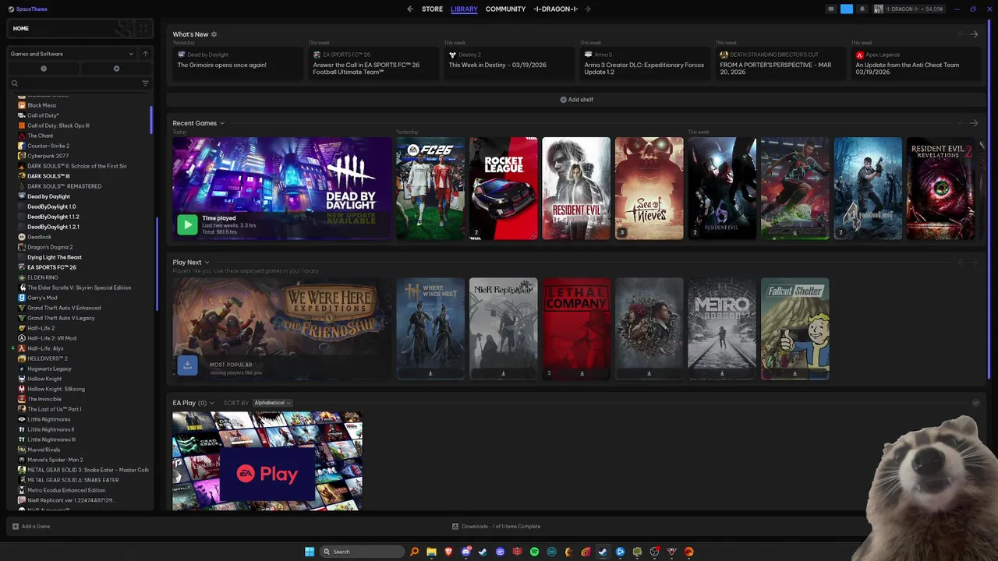Click the Windows taskbar Search box

coord(363,552)
